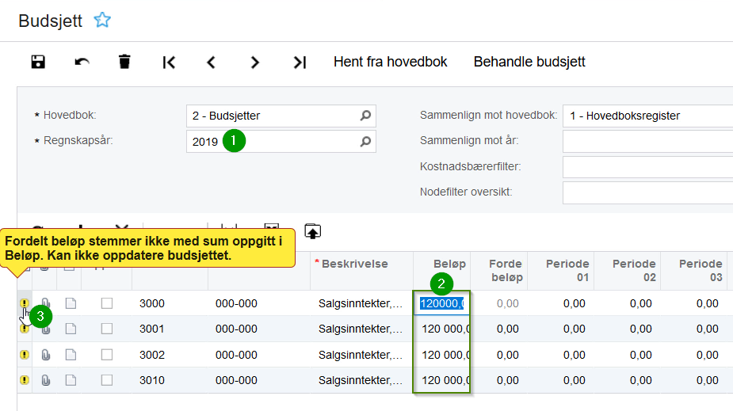Go to the previous budget record
The height and width of the screenshot is (411, 733).
pyautogui.click(x=211, y=62)
